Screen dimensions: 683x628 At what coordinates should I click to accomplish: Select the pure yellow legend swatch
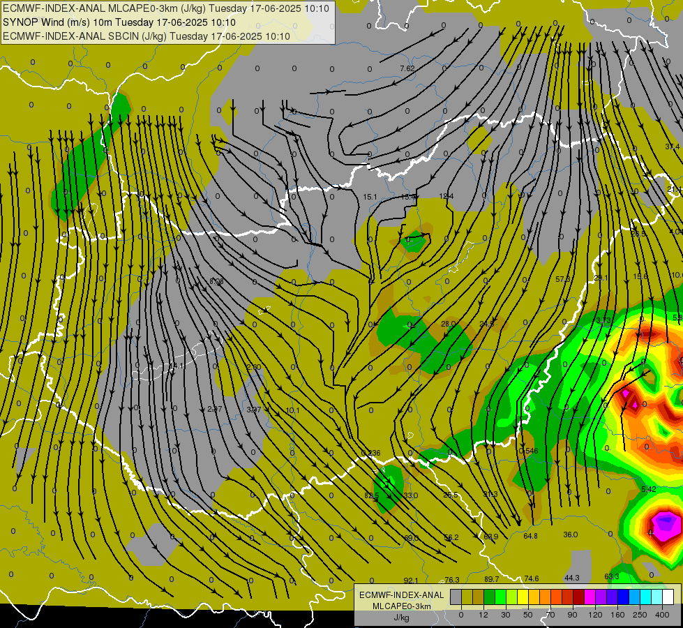coord(523,597)
